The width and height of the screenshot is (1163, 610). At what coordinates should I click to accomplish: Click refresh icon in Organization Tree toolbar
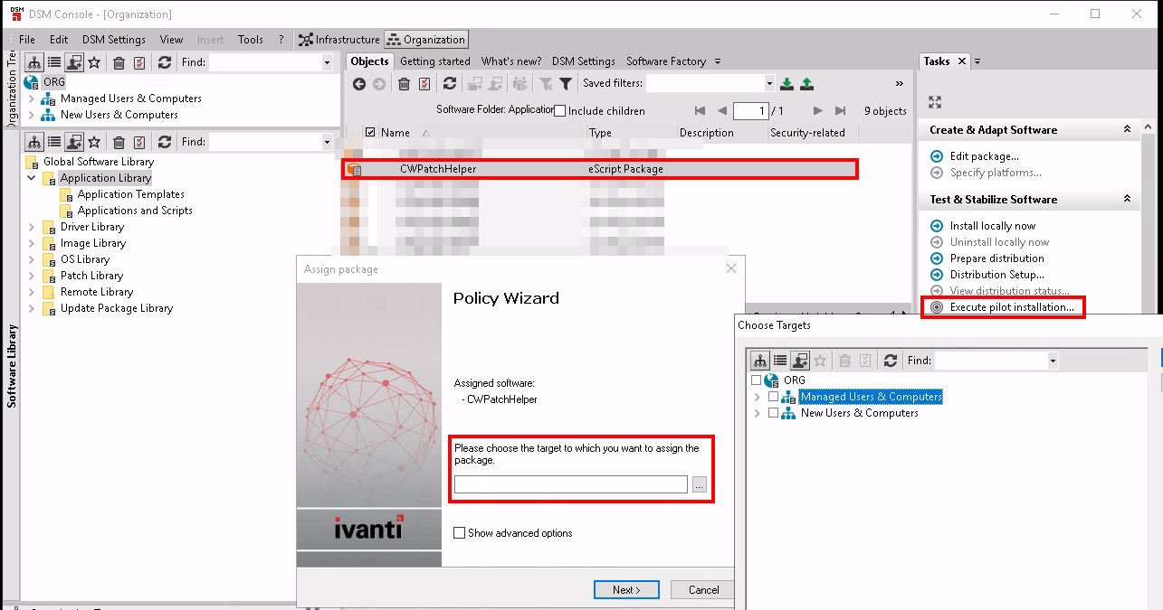[164, 62]
